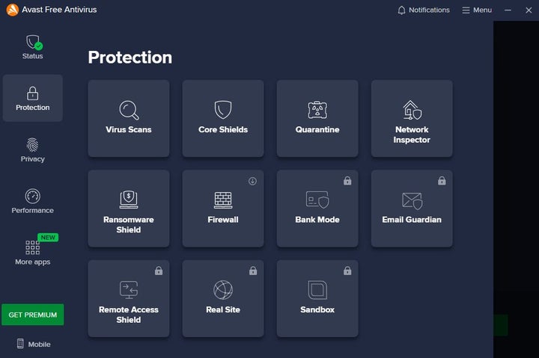Switch to the Privacy section
This screenshot has height=358, width=539.
32,149
